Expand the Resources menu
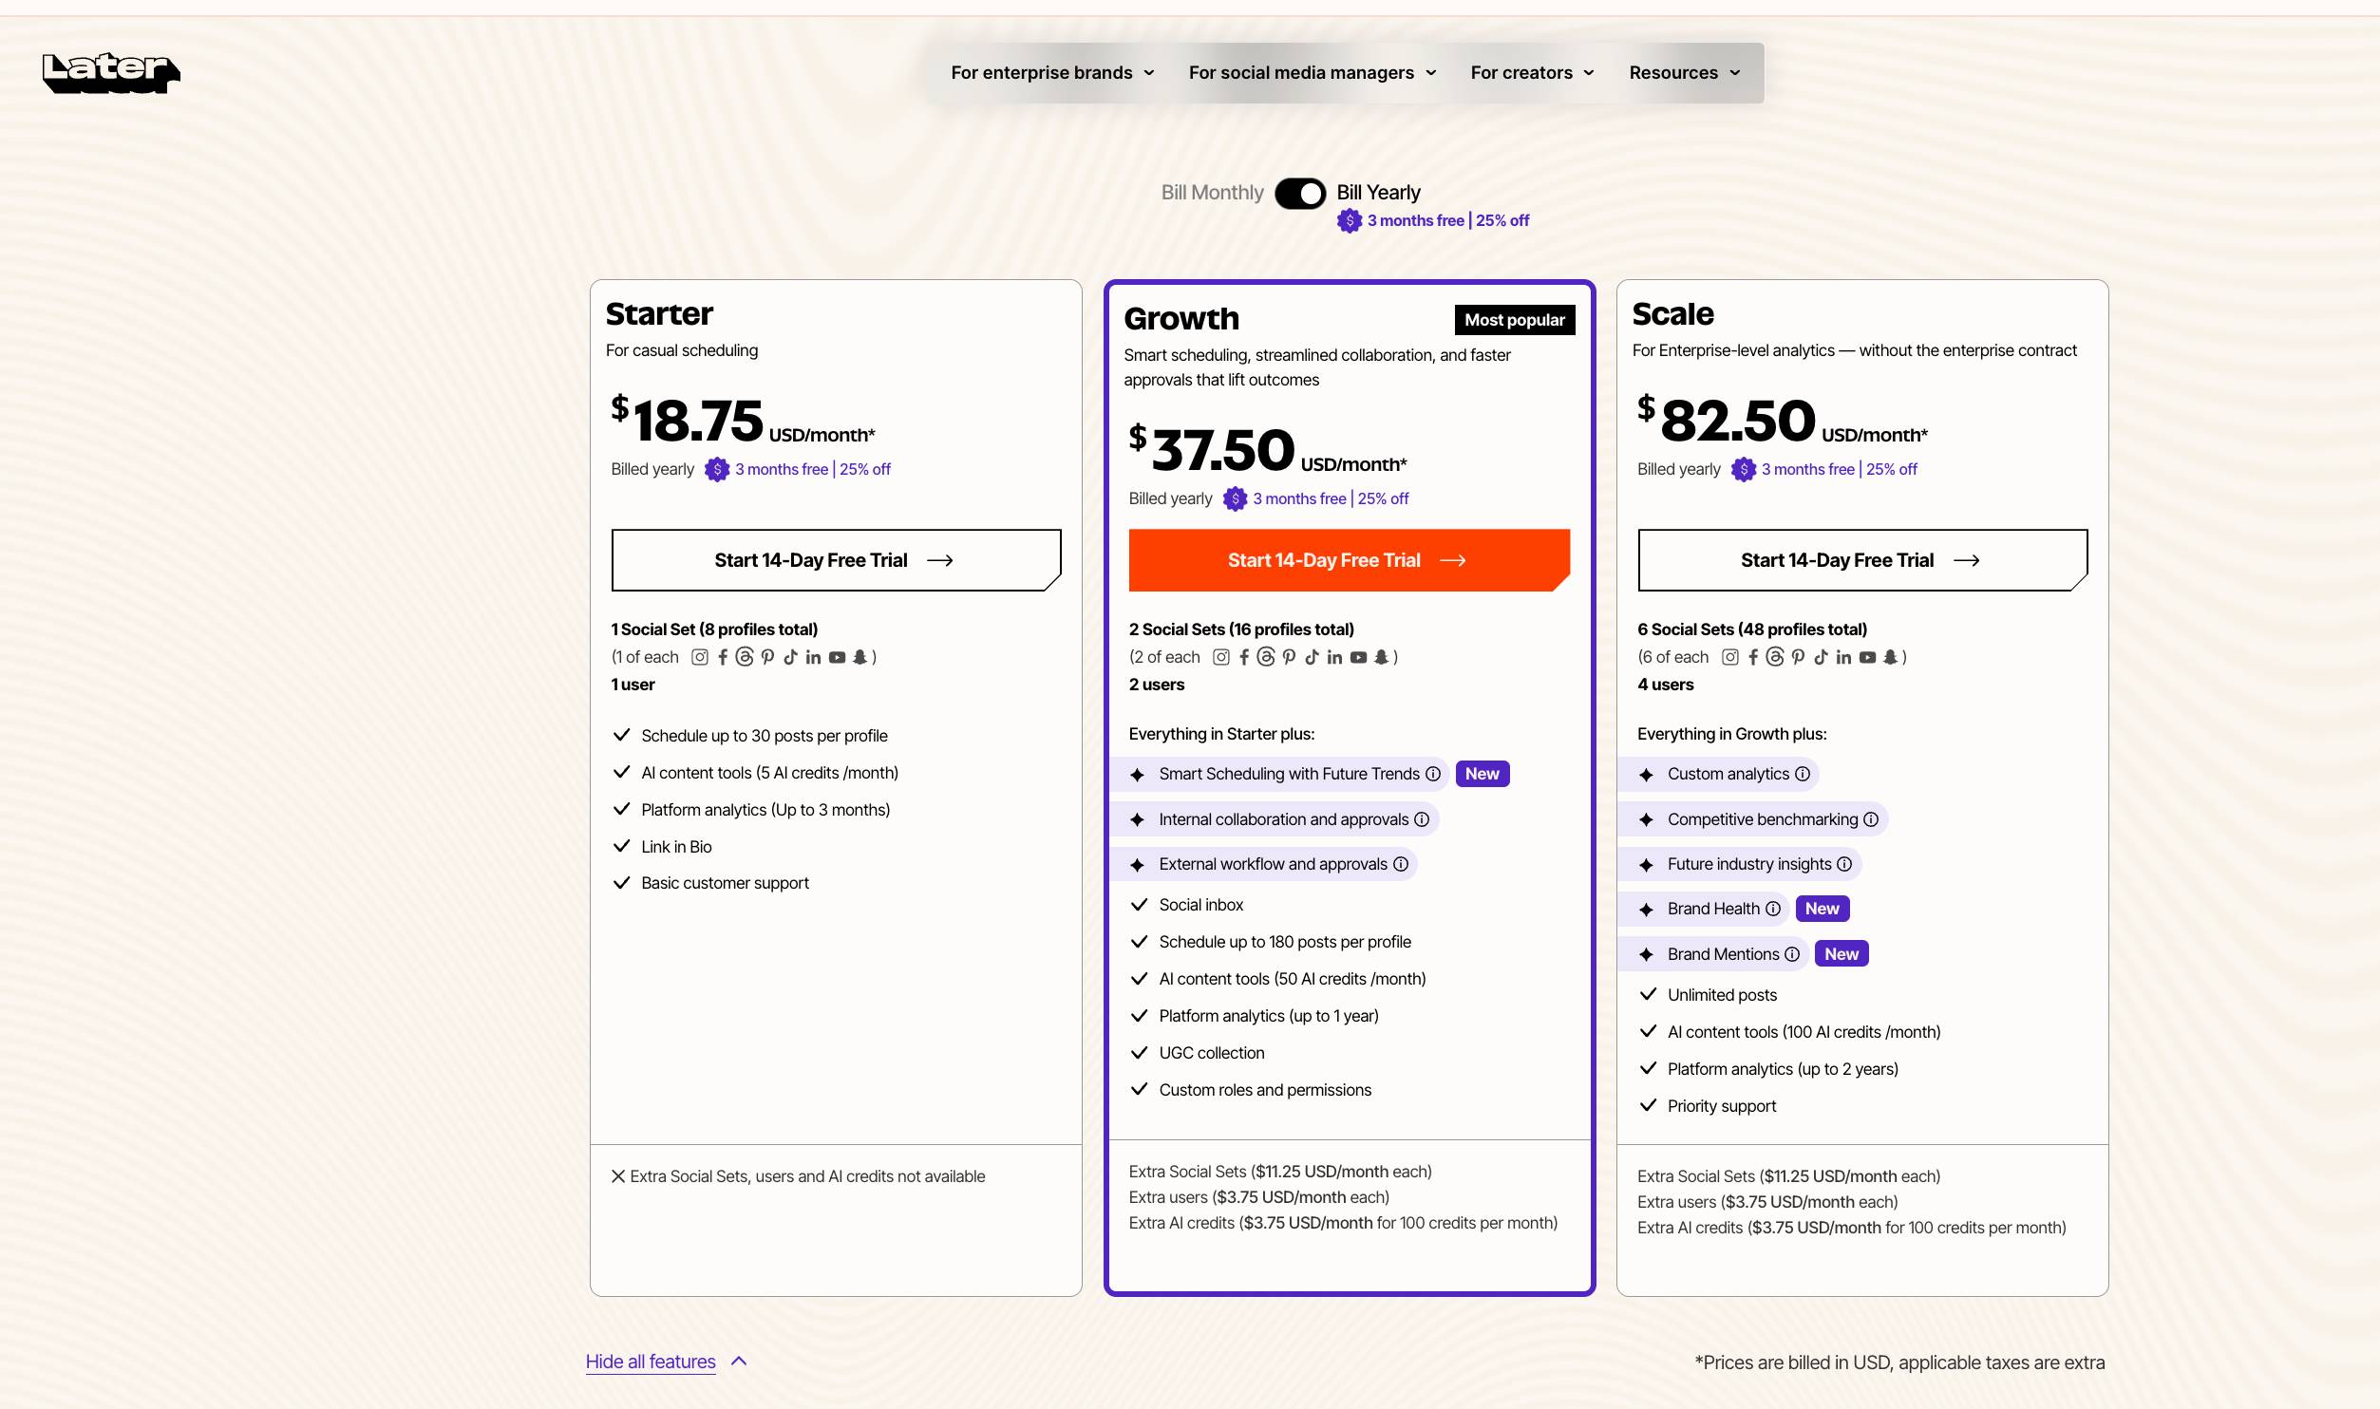Viewport: 2380px width, 1409px height. (x=1685, y=73)
